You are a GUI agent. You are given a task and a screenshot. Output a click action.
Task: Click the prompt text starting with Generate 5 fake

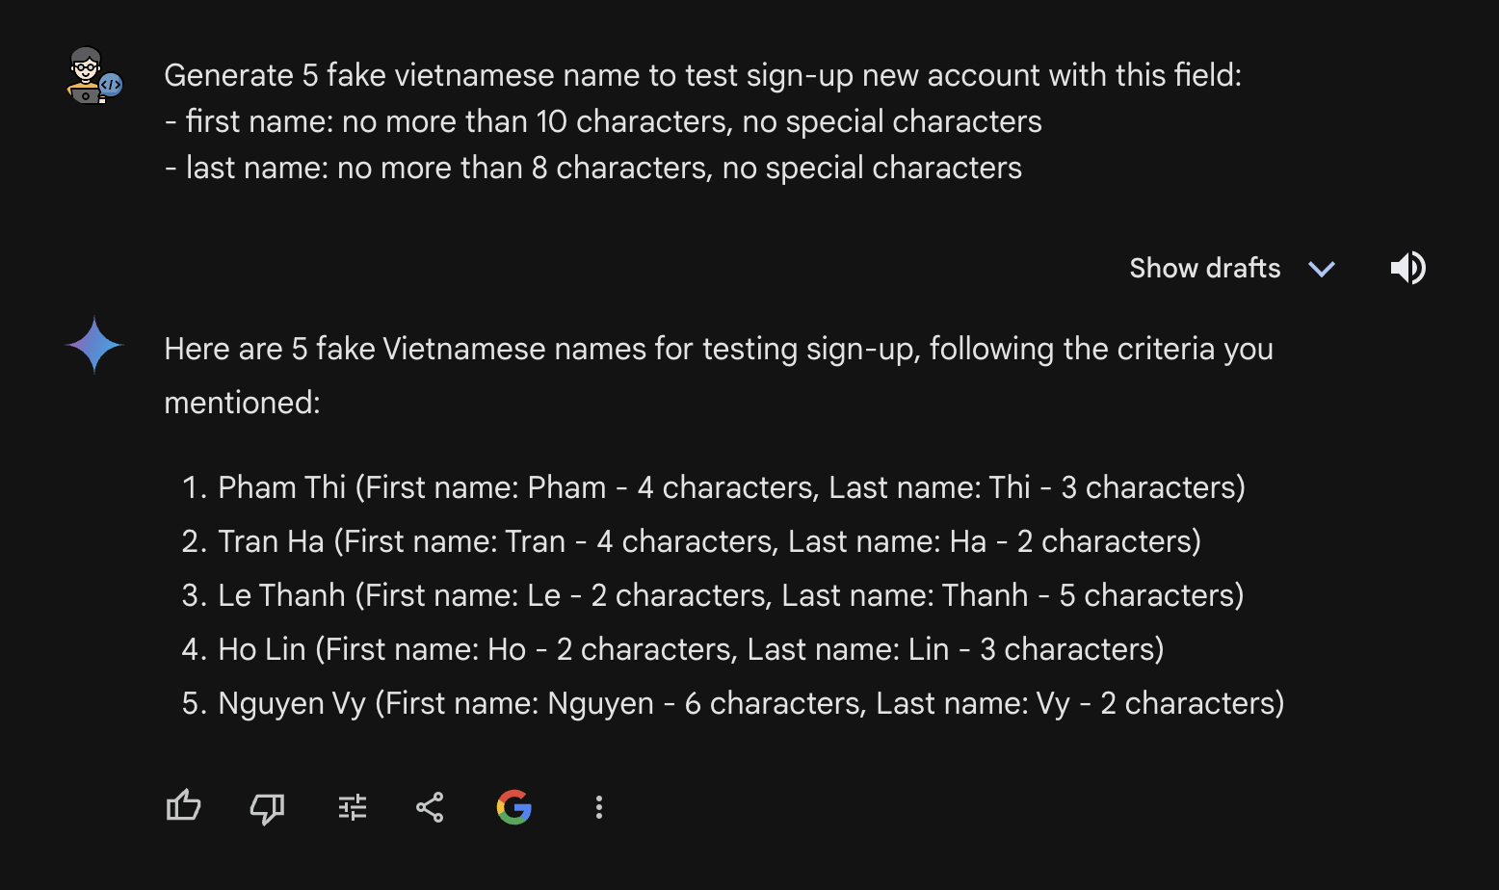pyautogui.click(x=703, y=75)
